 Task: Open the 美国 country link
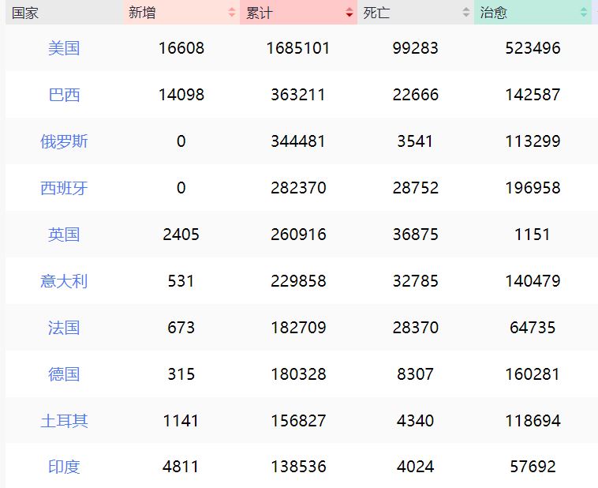(64, 48)
